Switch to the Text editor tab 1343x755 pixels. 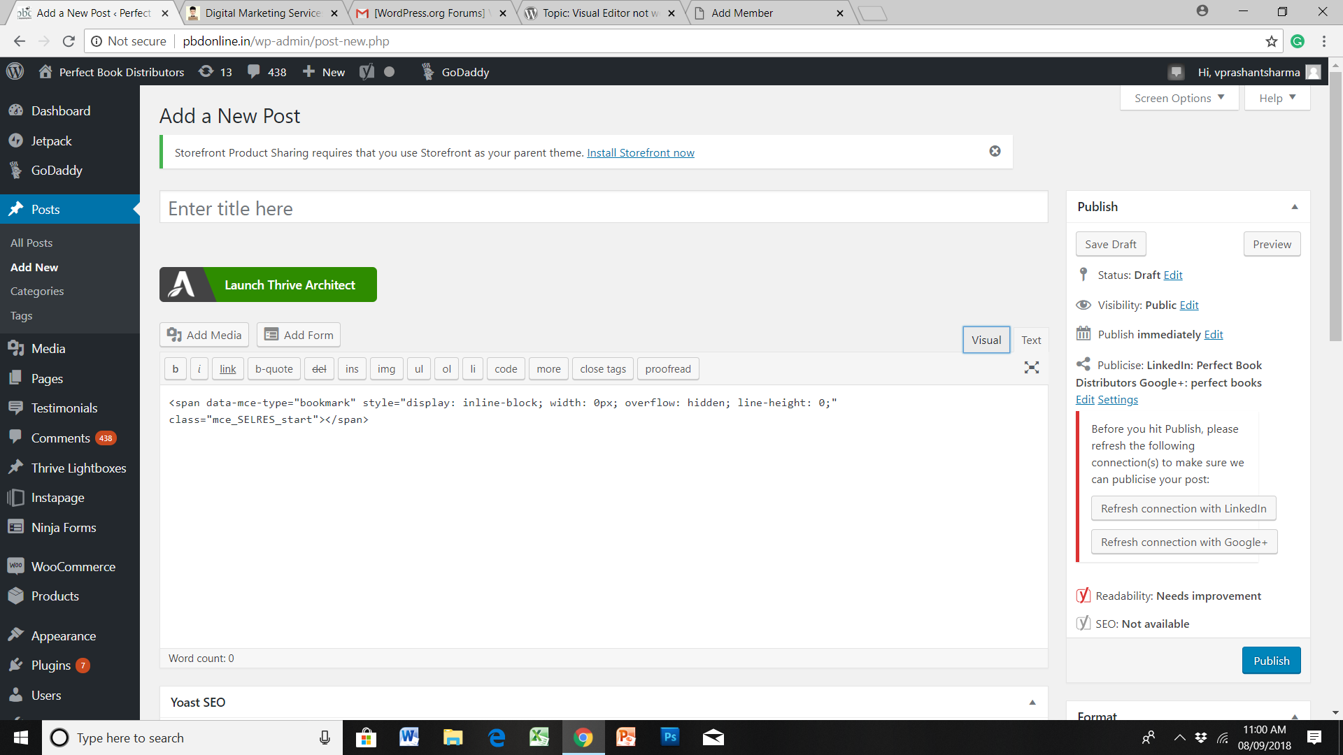pos(1031,340)
